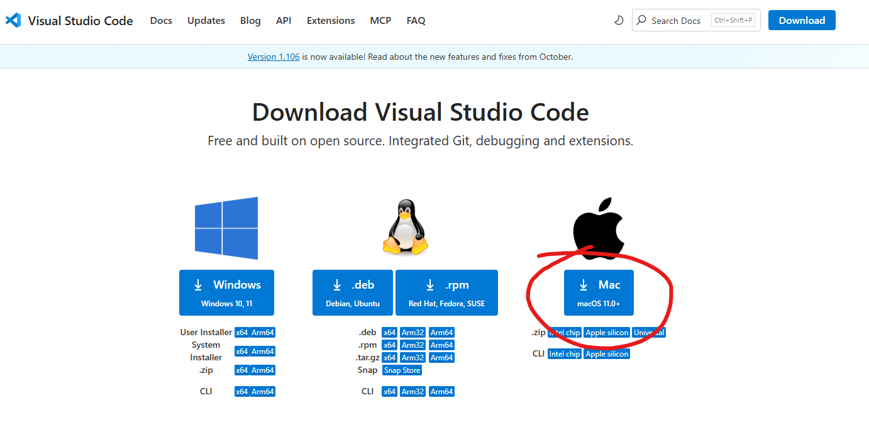Click the Linux penguin mascot
This screenshot has height=432, width=869.
tap(406, 228)
